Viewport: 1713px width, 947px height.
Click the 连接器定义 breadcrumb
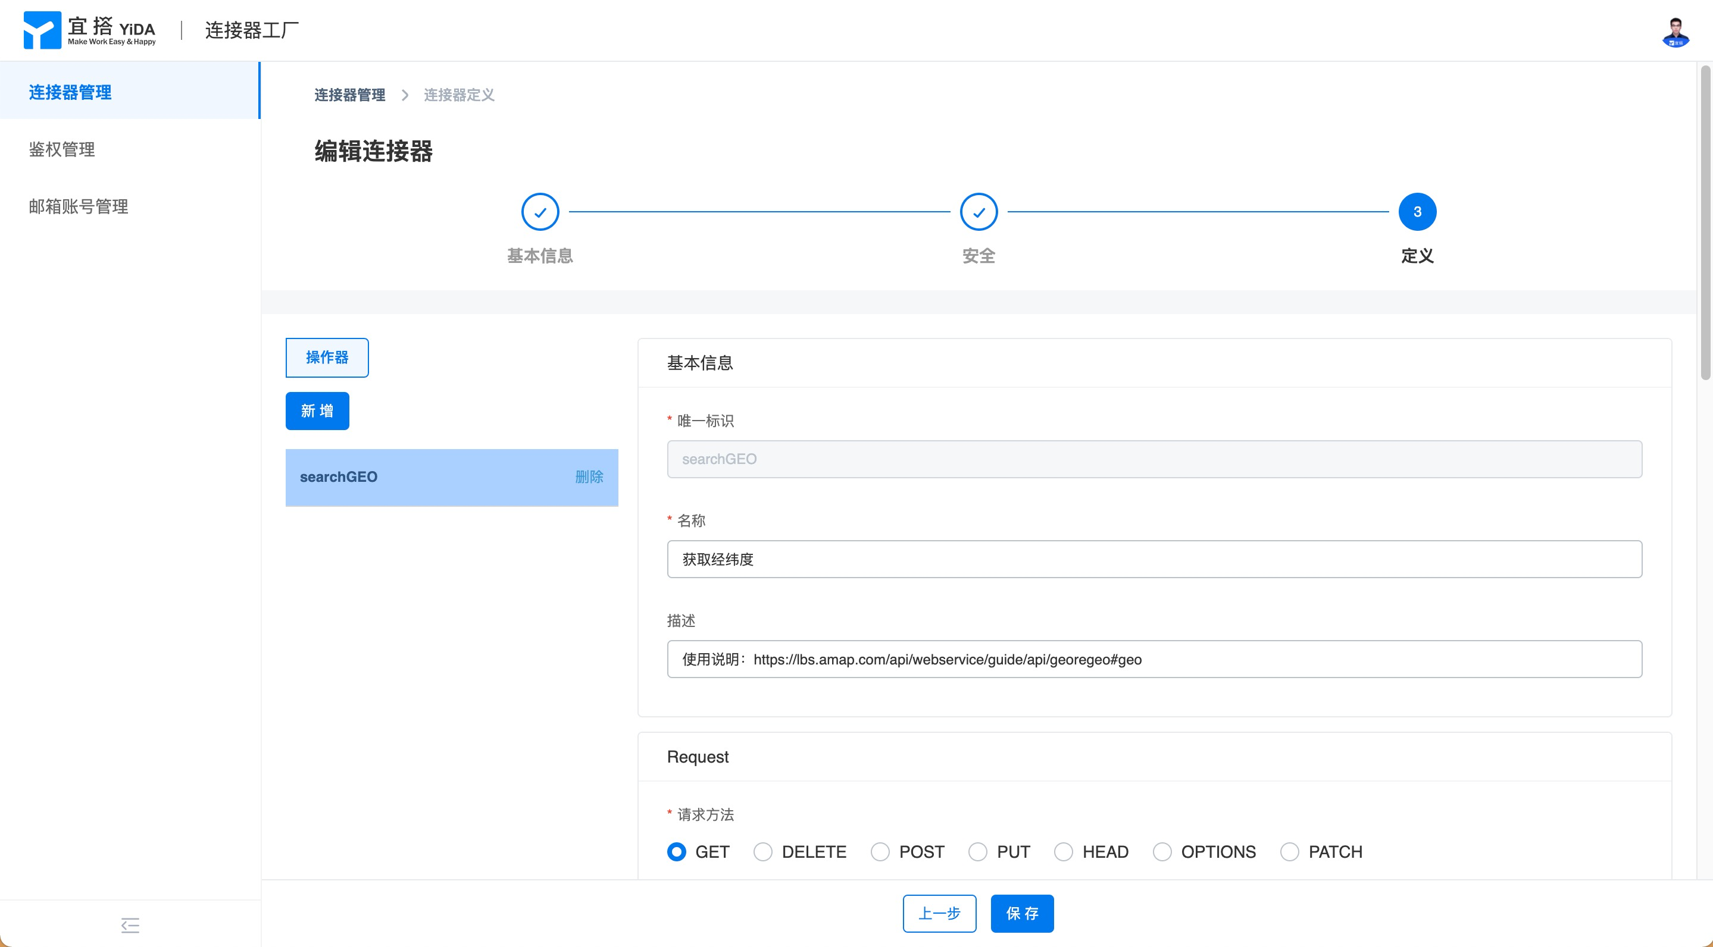(x=459, y=95)
